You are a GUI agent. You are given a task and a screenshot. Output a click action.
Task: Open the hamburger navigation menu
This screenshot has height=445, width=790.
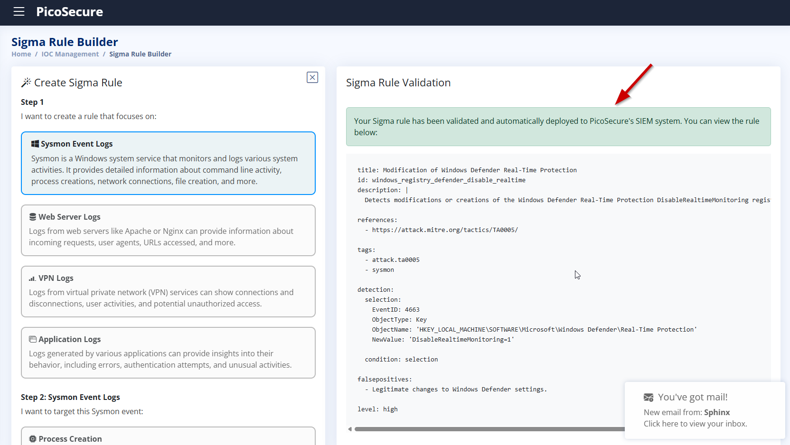pyautogui.click(x=19, y=12)
